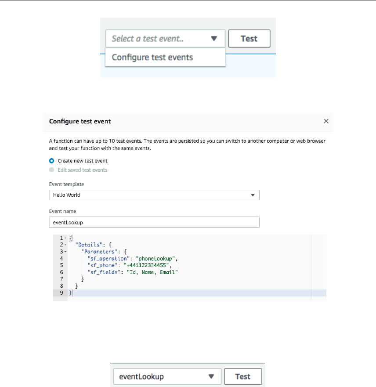Expand the Event template 'Hello World' dropdown
Viewport: 376px width, 387px height.
(154, 195)
